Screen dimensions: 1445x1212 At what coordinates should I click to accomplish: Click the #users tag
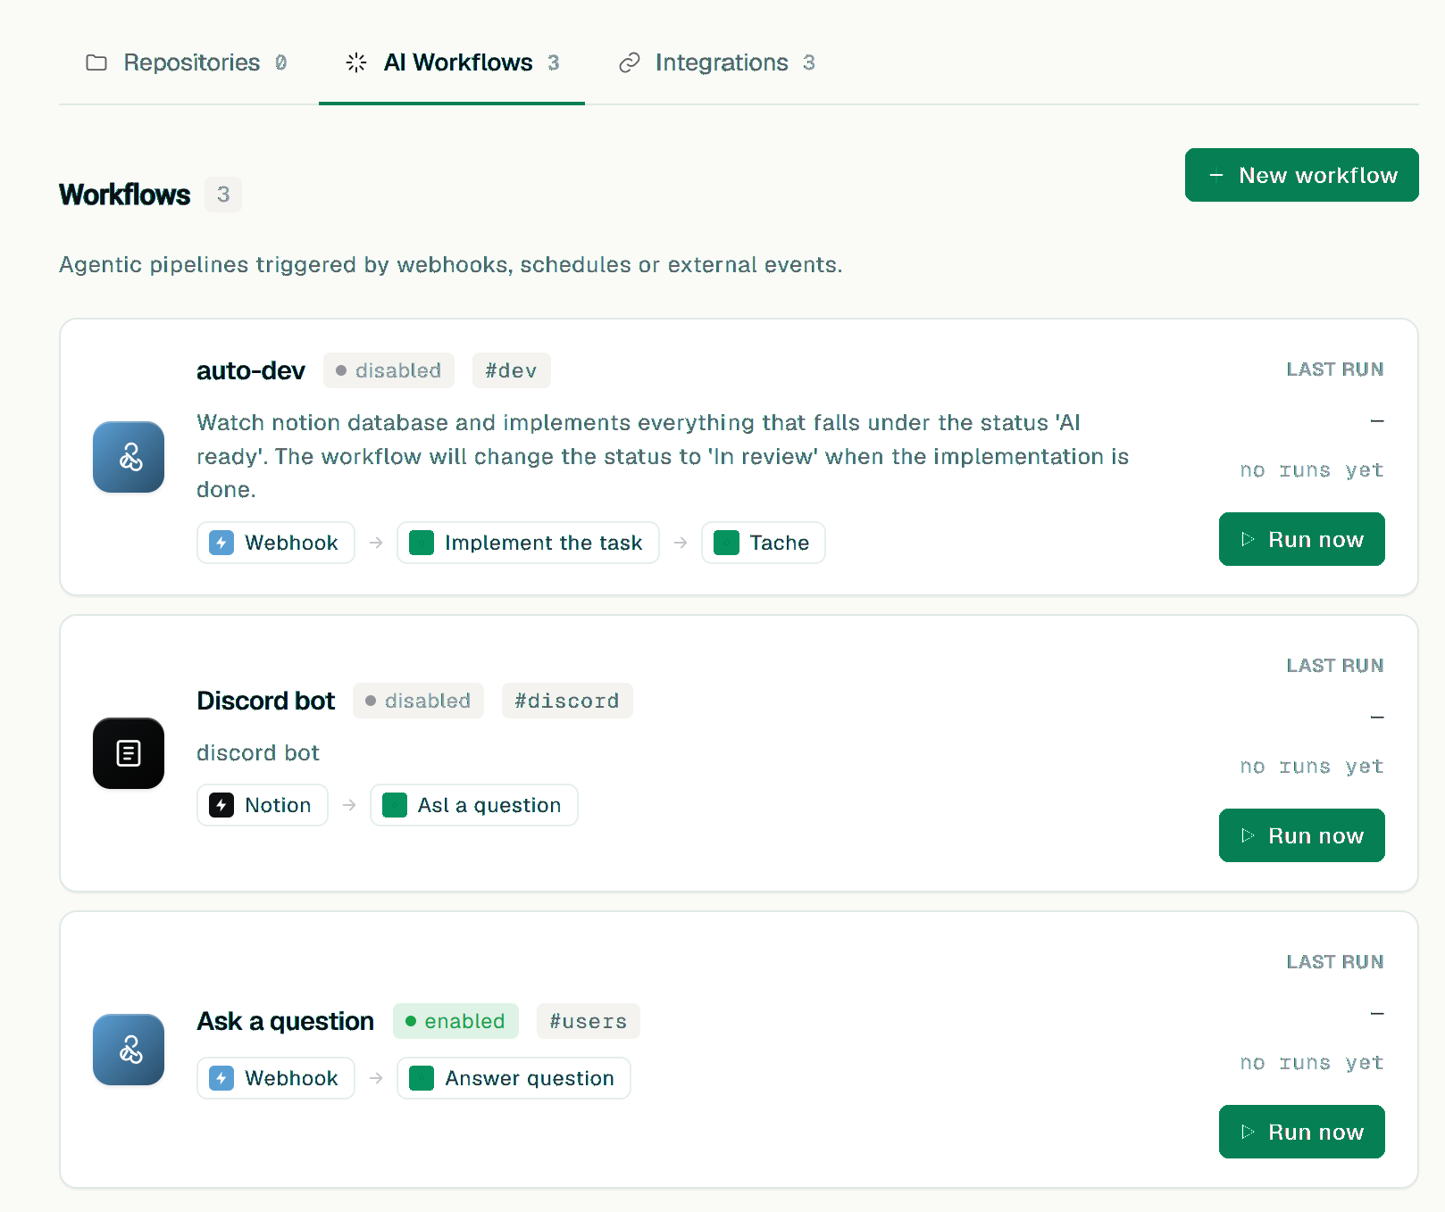coord(589,1021)
